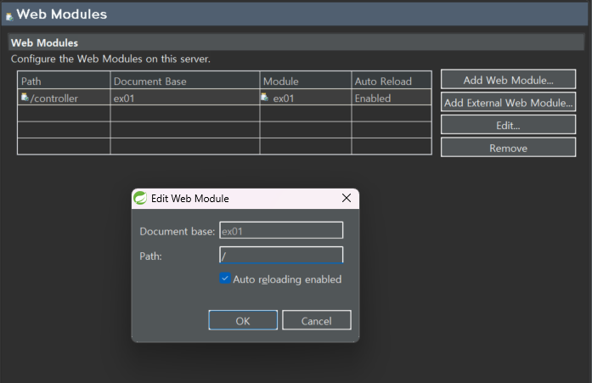Click the ex01 module icon in Module column

pos(265,98)
